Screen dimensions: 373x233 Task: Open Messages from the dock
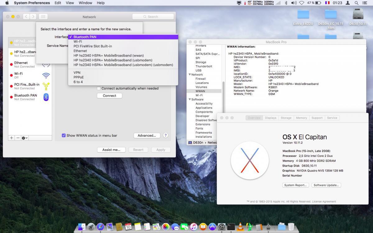click(x=175, y=226)
